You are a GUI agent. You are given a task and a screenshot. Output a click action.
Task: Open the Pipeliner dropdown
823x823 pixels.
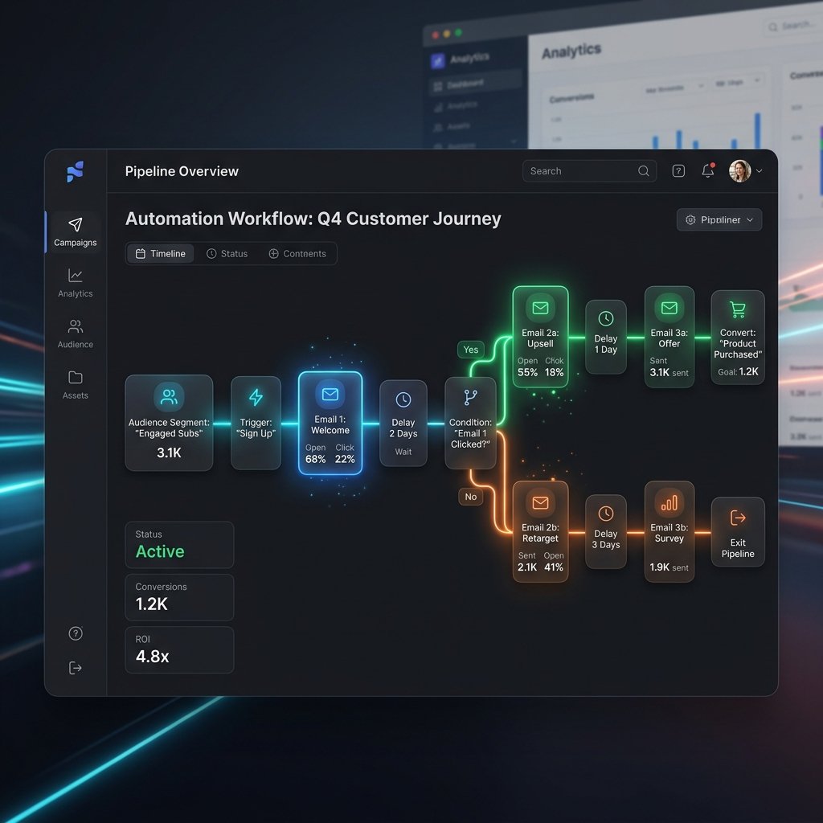tap(719, 219)
